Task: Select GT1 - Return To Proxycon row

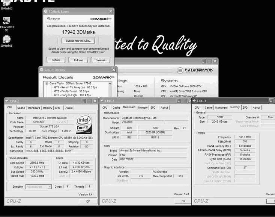Action: click(x=75, y=87)
